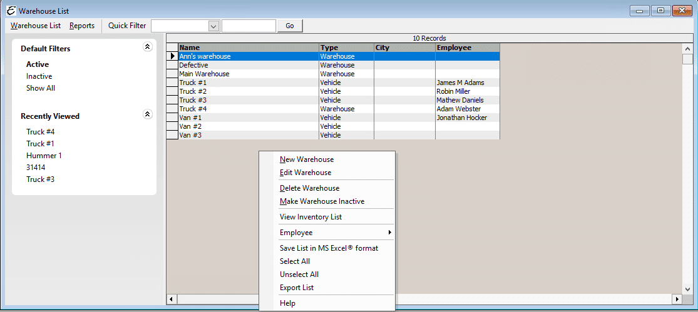Viewport: 698px width, 312px height.
Task: Choose Export List menu entry
Action: tap(297, 288)
